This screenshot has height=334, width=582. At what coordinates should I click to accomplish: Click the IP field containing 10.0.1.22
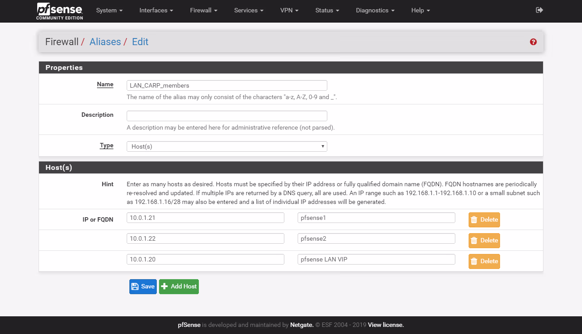205,238
